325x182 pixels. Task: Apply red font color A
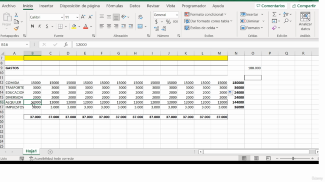[86, 26]
